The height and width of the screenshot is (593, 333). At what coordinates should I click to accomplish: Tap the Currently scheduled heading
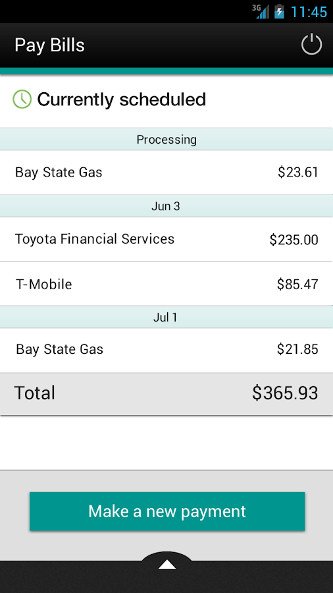(122, 99)
